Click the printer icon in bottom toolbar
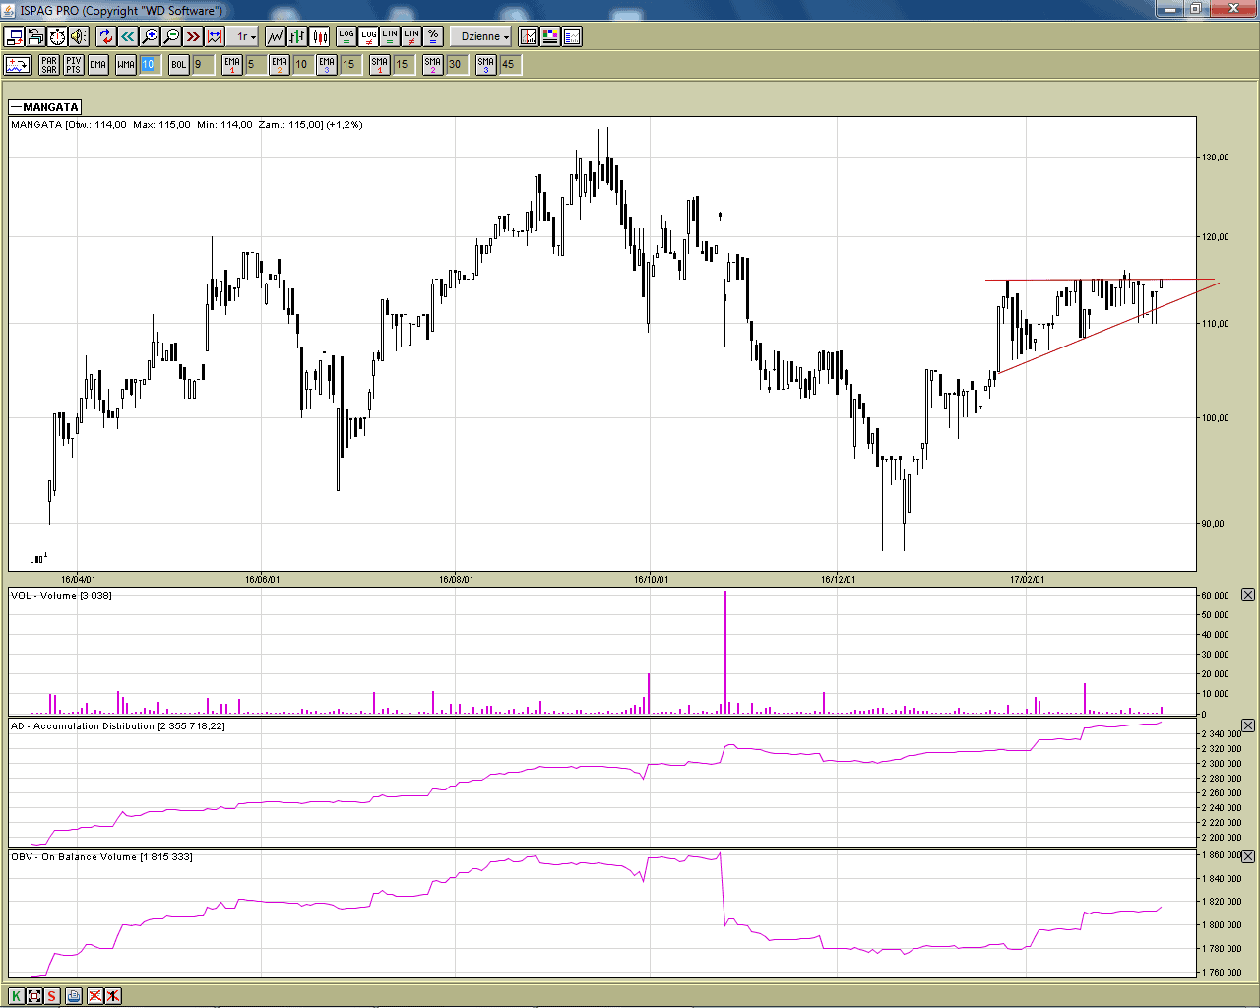 click(x=74, y=996)
